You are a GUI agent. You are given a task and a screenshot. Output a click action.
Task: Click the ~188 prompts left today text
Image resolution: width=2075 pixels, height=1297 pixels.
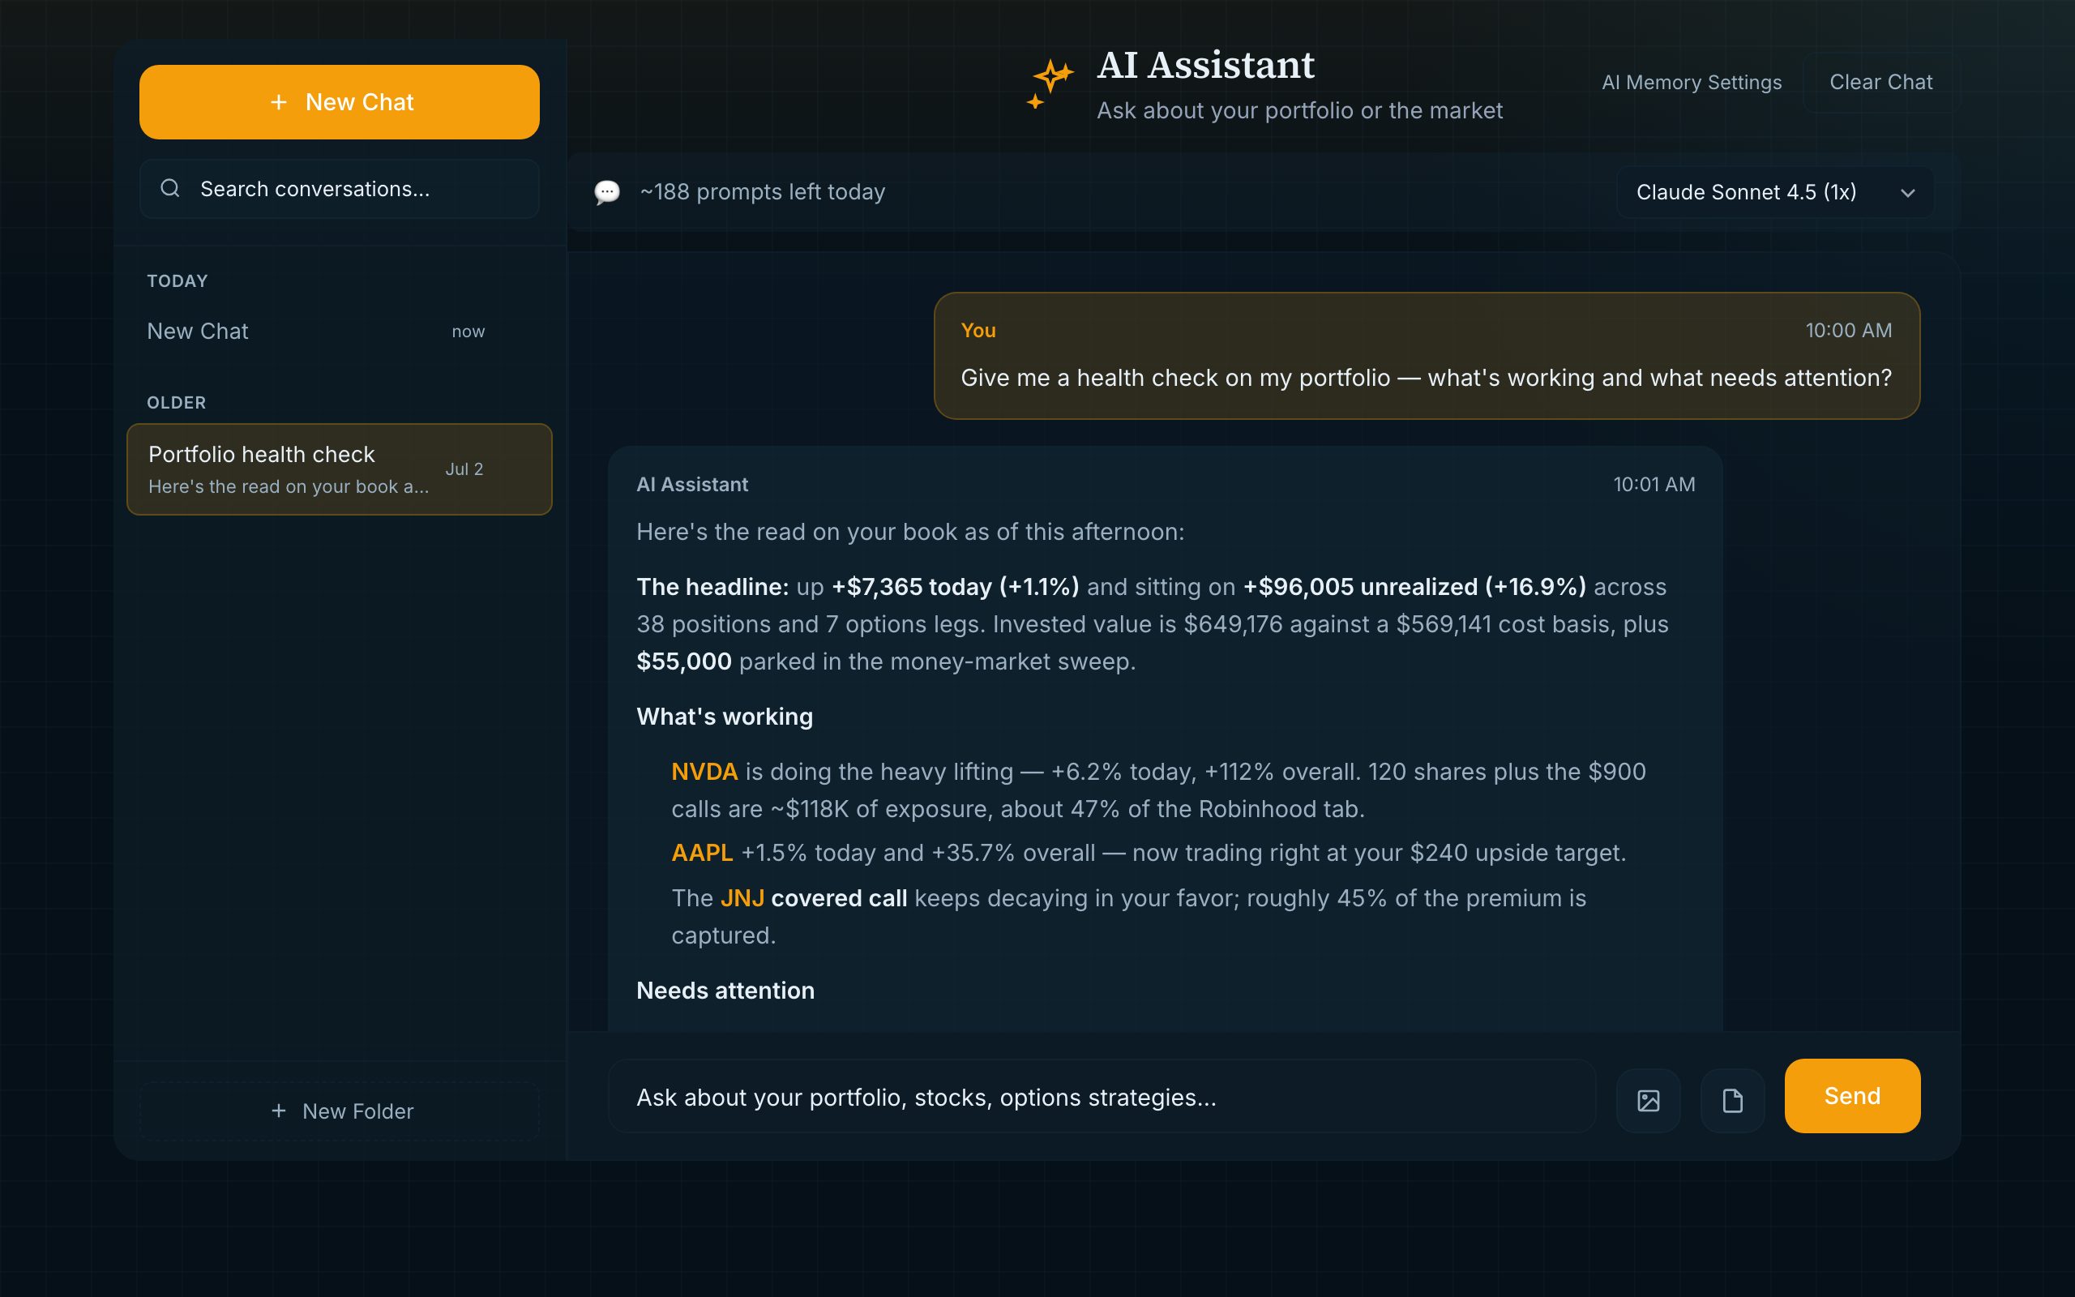pyautogui.click(x=762, y=192)
